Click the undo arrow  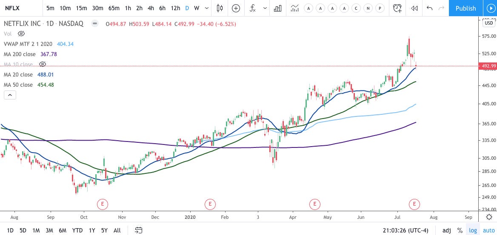coord(430,8)
